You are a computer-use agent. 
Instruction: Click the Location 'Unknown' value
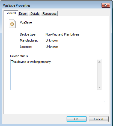tap(52, 47)
